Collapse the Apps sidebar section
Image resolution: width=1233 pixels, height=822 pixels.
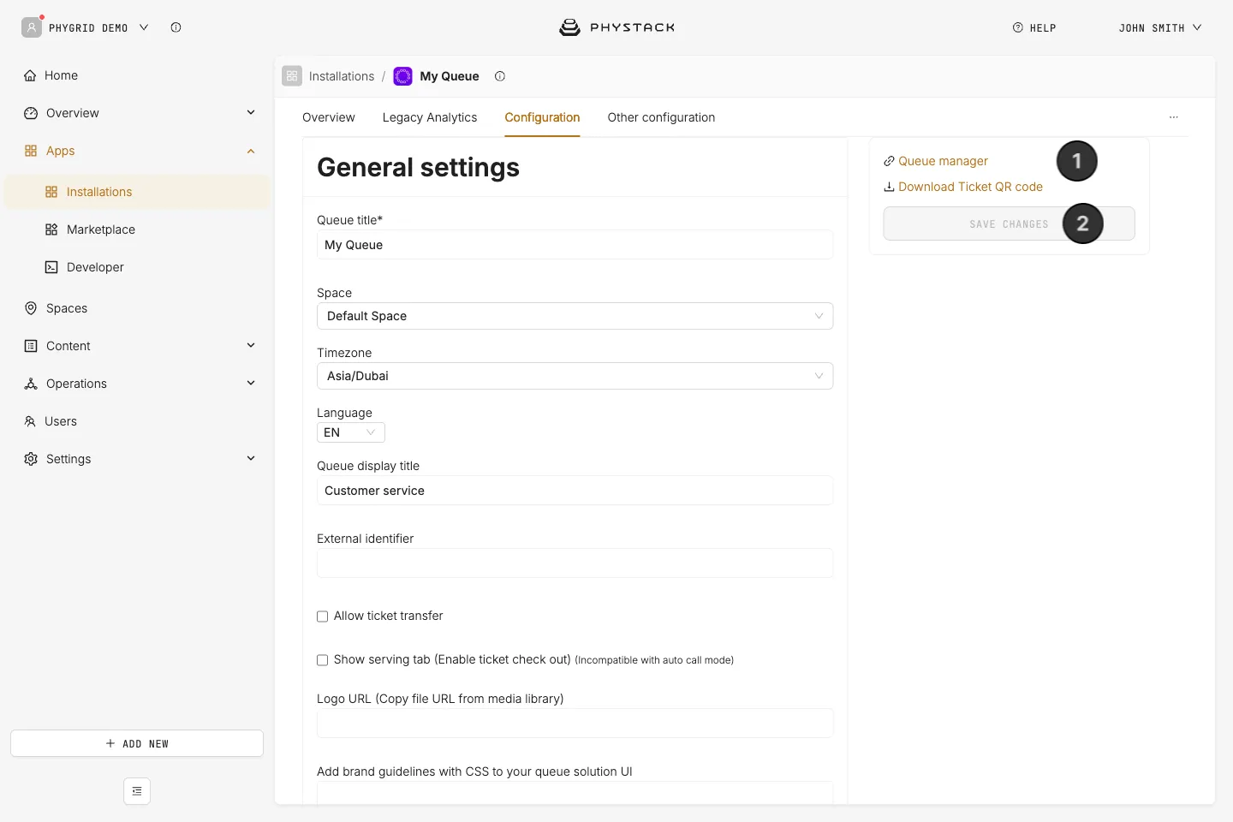tap(251, 151)
